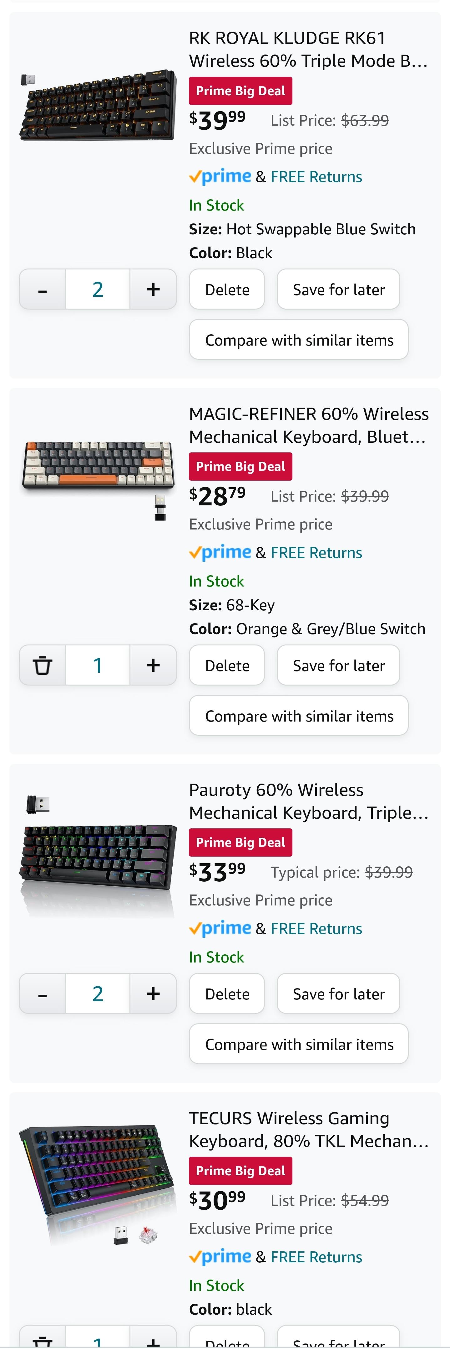
Task: Delete the RK ROYAL KLUDGE RK61 keyboard
Action: pos(227,289)
